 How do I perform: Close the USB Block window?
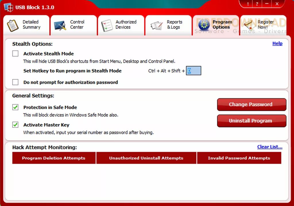click(277, 4)
